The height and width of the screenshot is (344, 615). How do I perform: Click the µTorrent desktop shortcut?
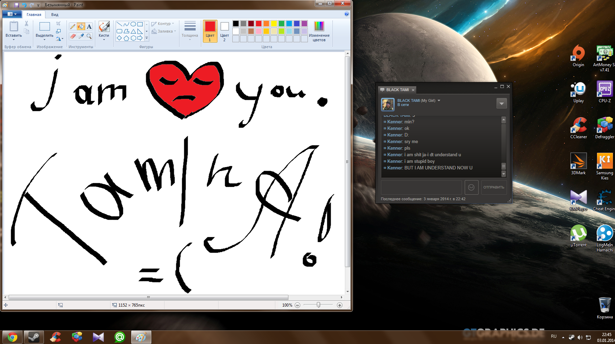coord(579,236)
